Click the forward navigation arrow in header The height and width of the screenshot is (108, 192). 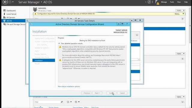10,2
